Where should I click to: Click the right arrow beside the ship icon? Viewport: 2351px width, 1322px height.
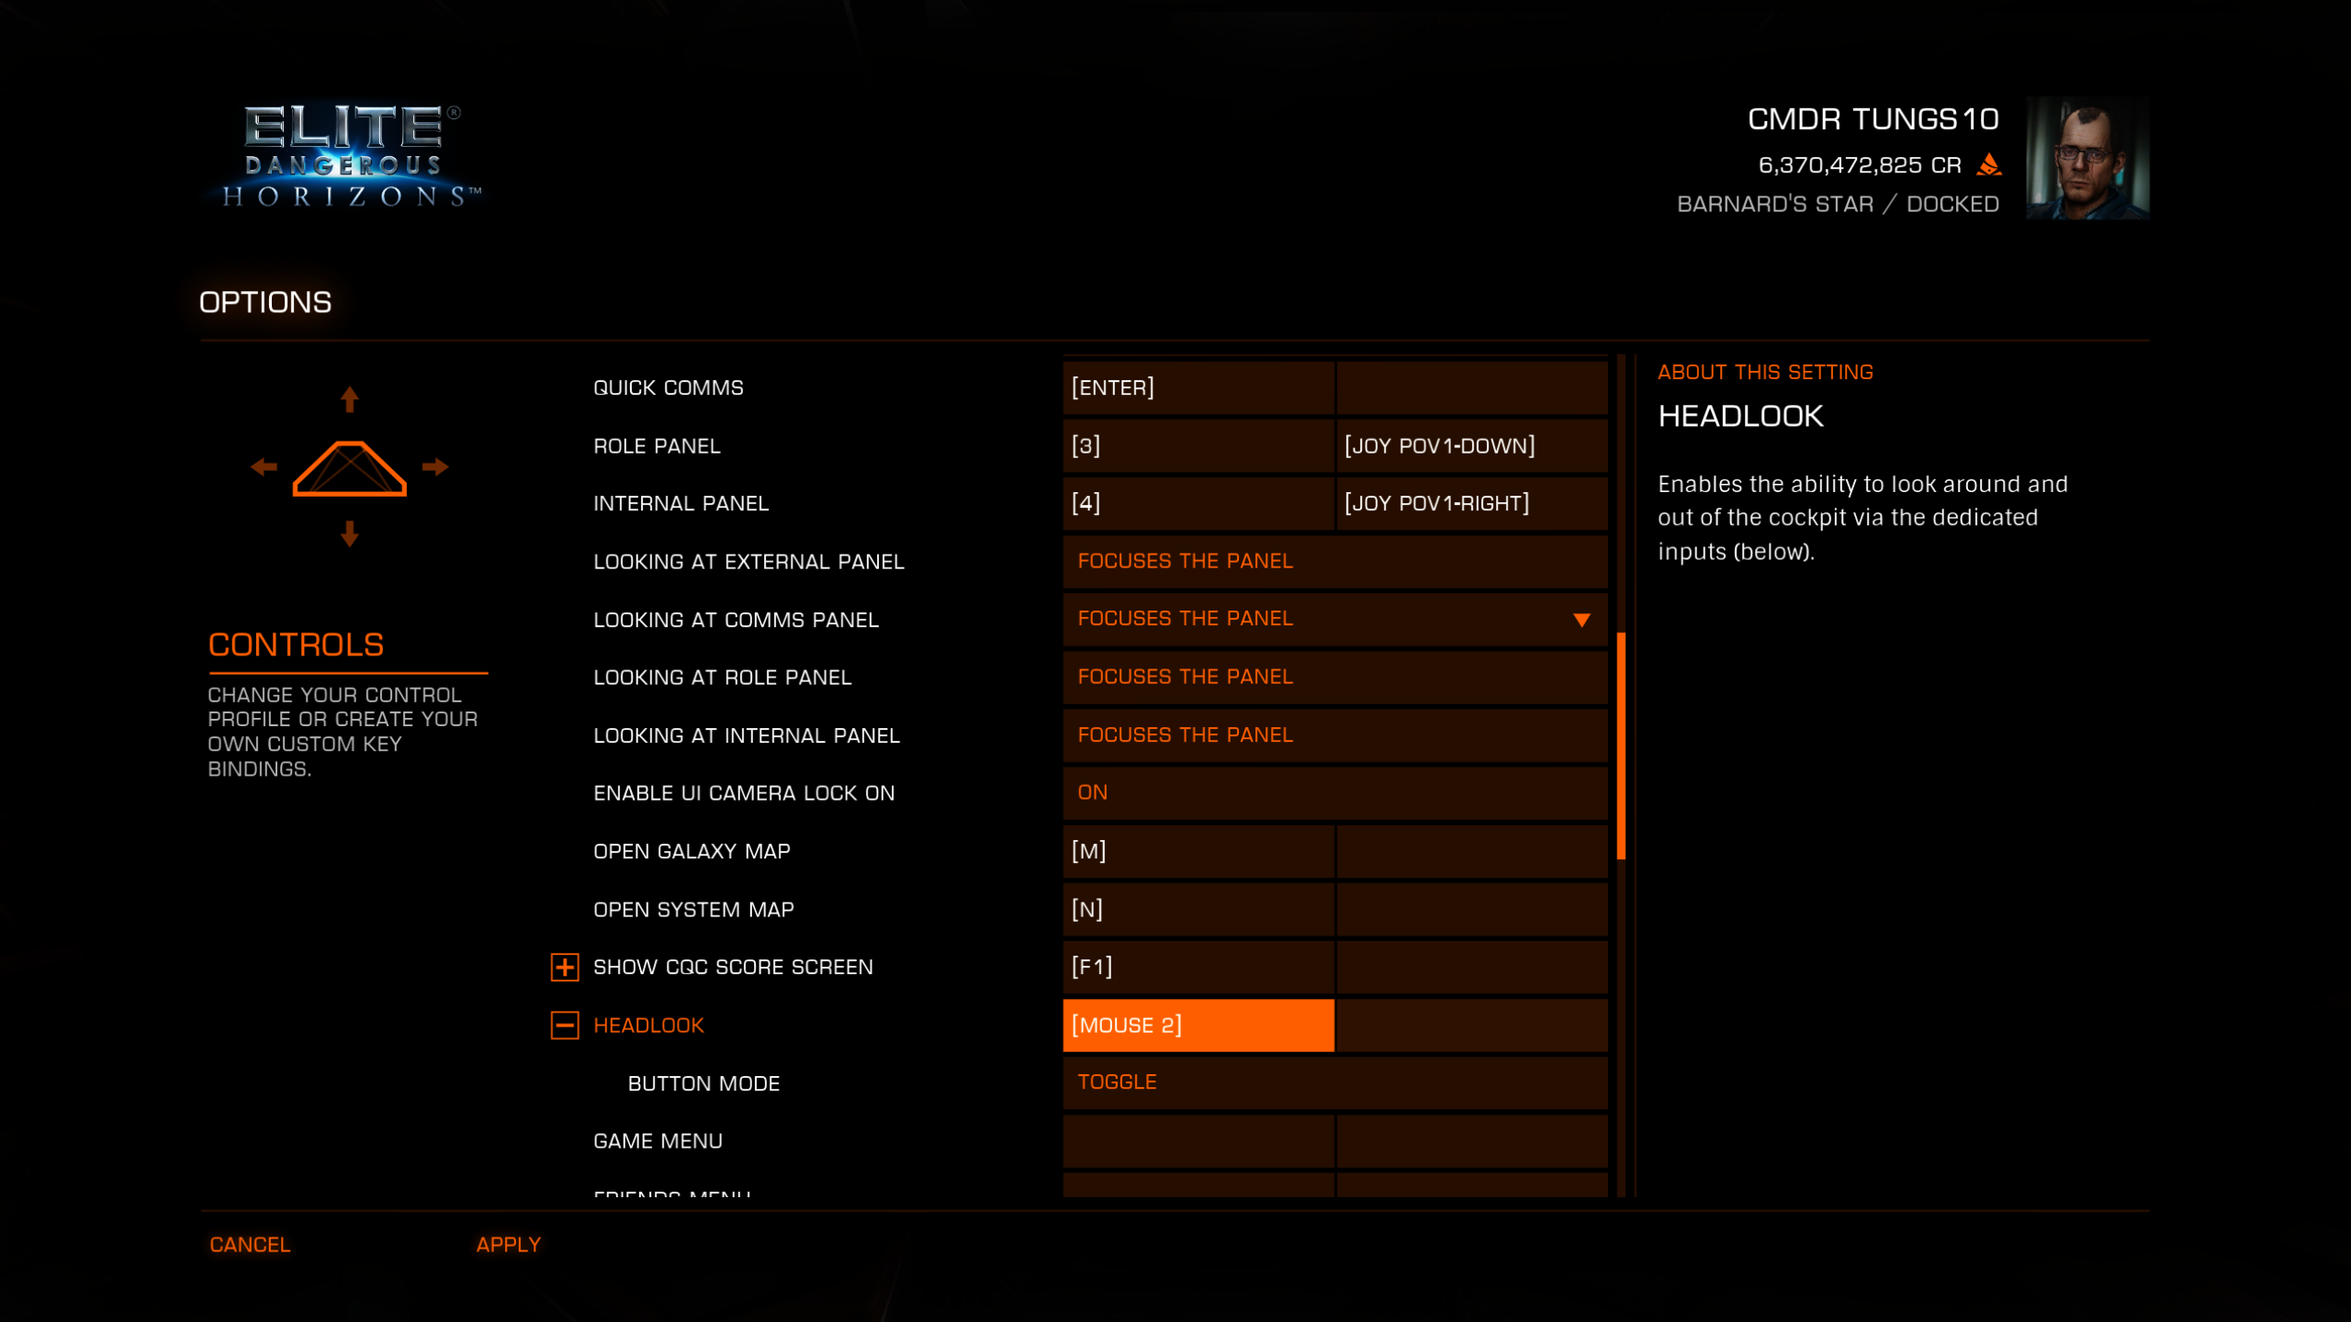[x=435, y=467]
